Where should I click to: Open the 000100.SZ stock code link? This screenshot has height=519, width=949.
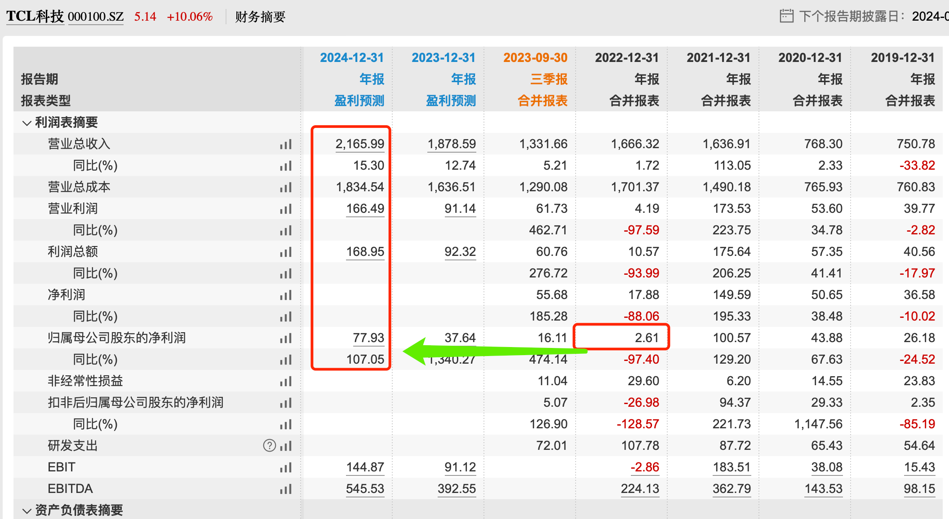tap(96, 17)
